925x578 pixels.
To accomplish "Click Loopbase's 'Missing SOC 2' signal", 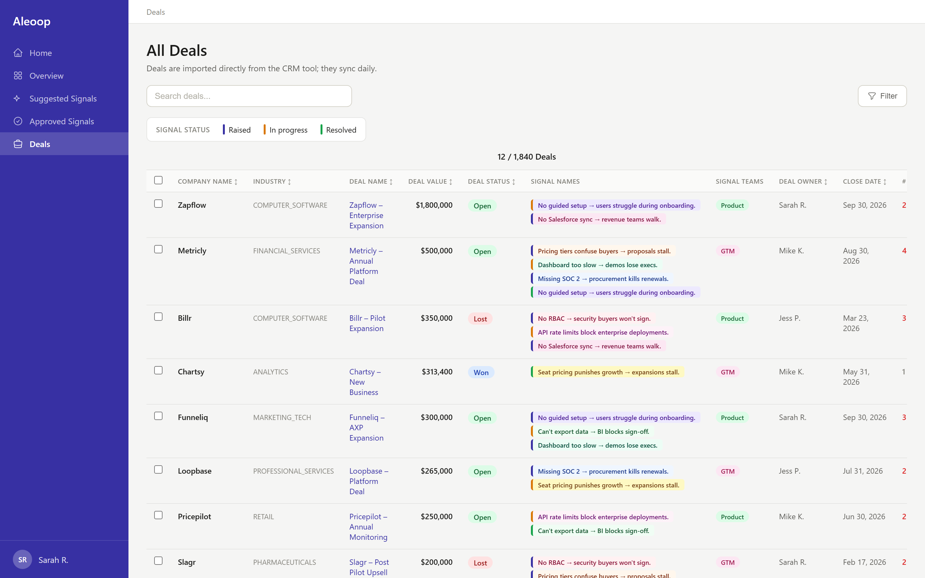I will pos(603,471).
